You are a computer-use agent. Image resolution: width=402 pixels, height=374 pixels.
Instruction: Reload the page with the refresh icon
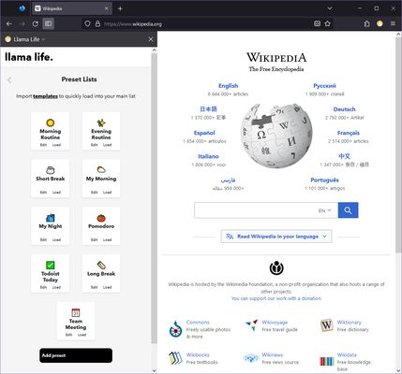click(35, 23)
